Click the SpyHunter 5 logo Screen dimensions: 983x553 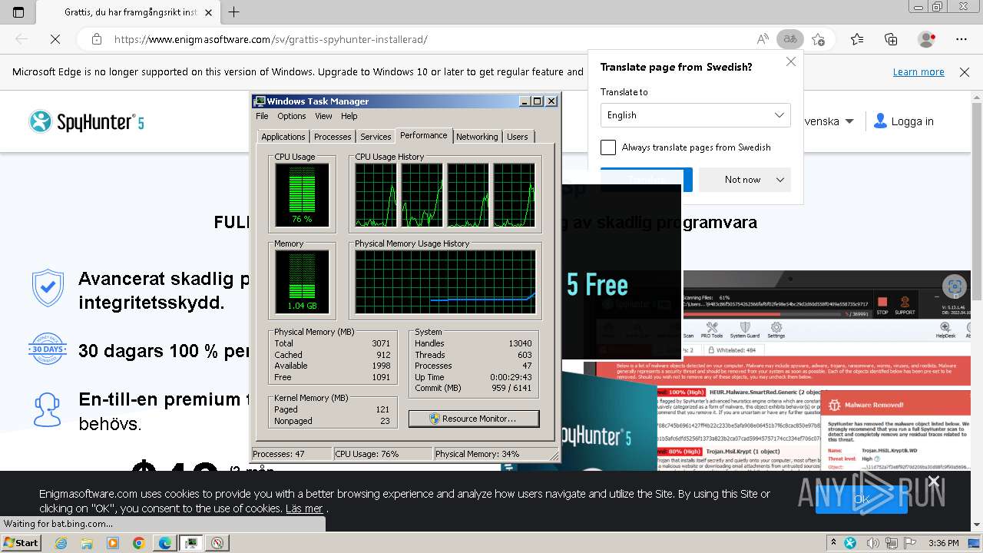[86, 121]
